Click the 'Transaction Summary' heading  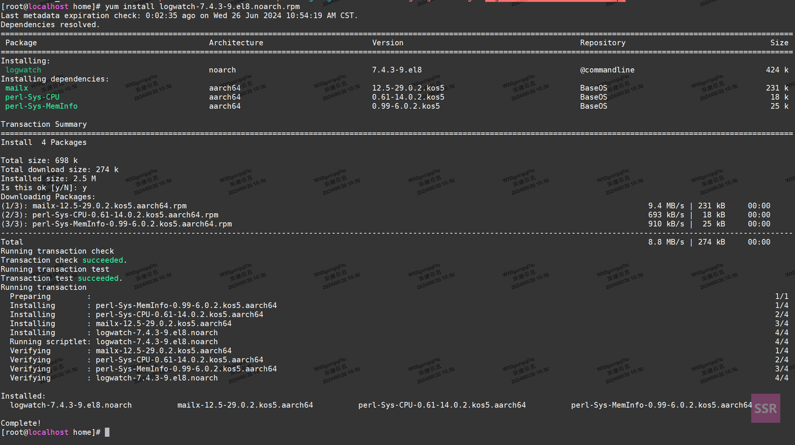pyautogui.click(x=44, y=124)
